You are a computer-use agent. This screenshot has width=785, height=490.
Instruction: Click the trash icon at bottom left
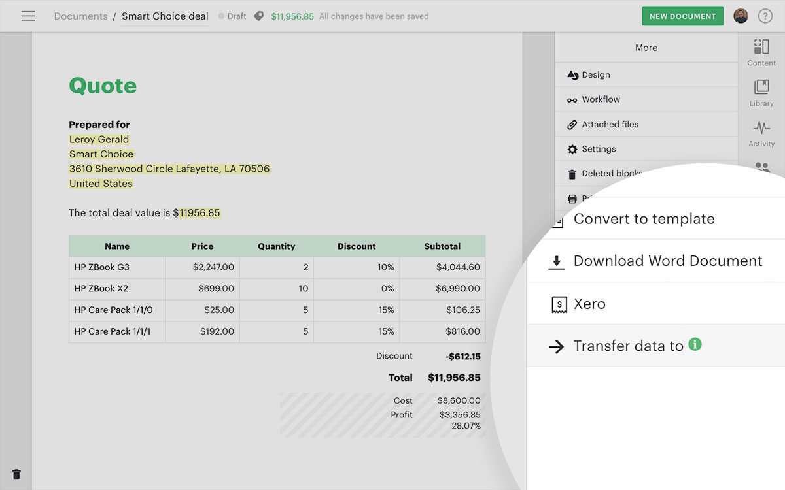(16, 474)
